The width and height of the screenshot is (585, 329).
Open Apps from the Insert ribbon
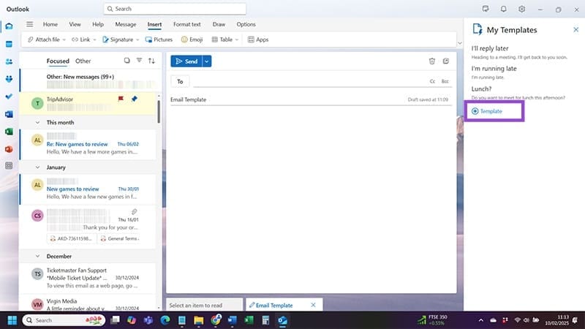click(258, 39)
